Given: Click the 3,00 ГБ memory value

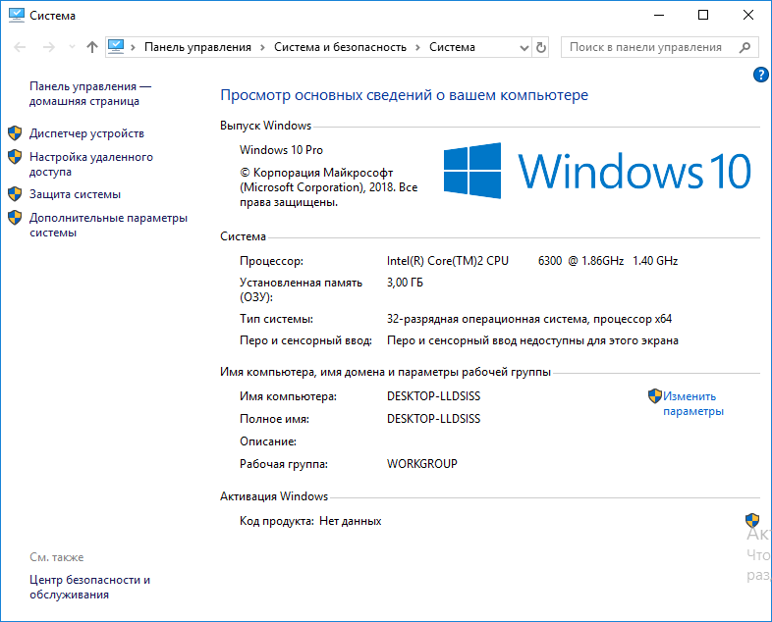Looking at the screenshot, I should tap(405, 283).
